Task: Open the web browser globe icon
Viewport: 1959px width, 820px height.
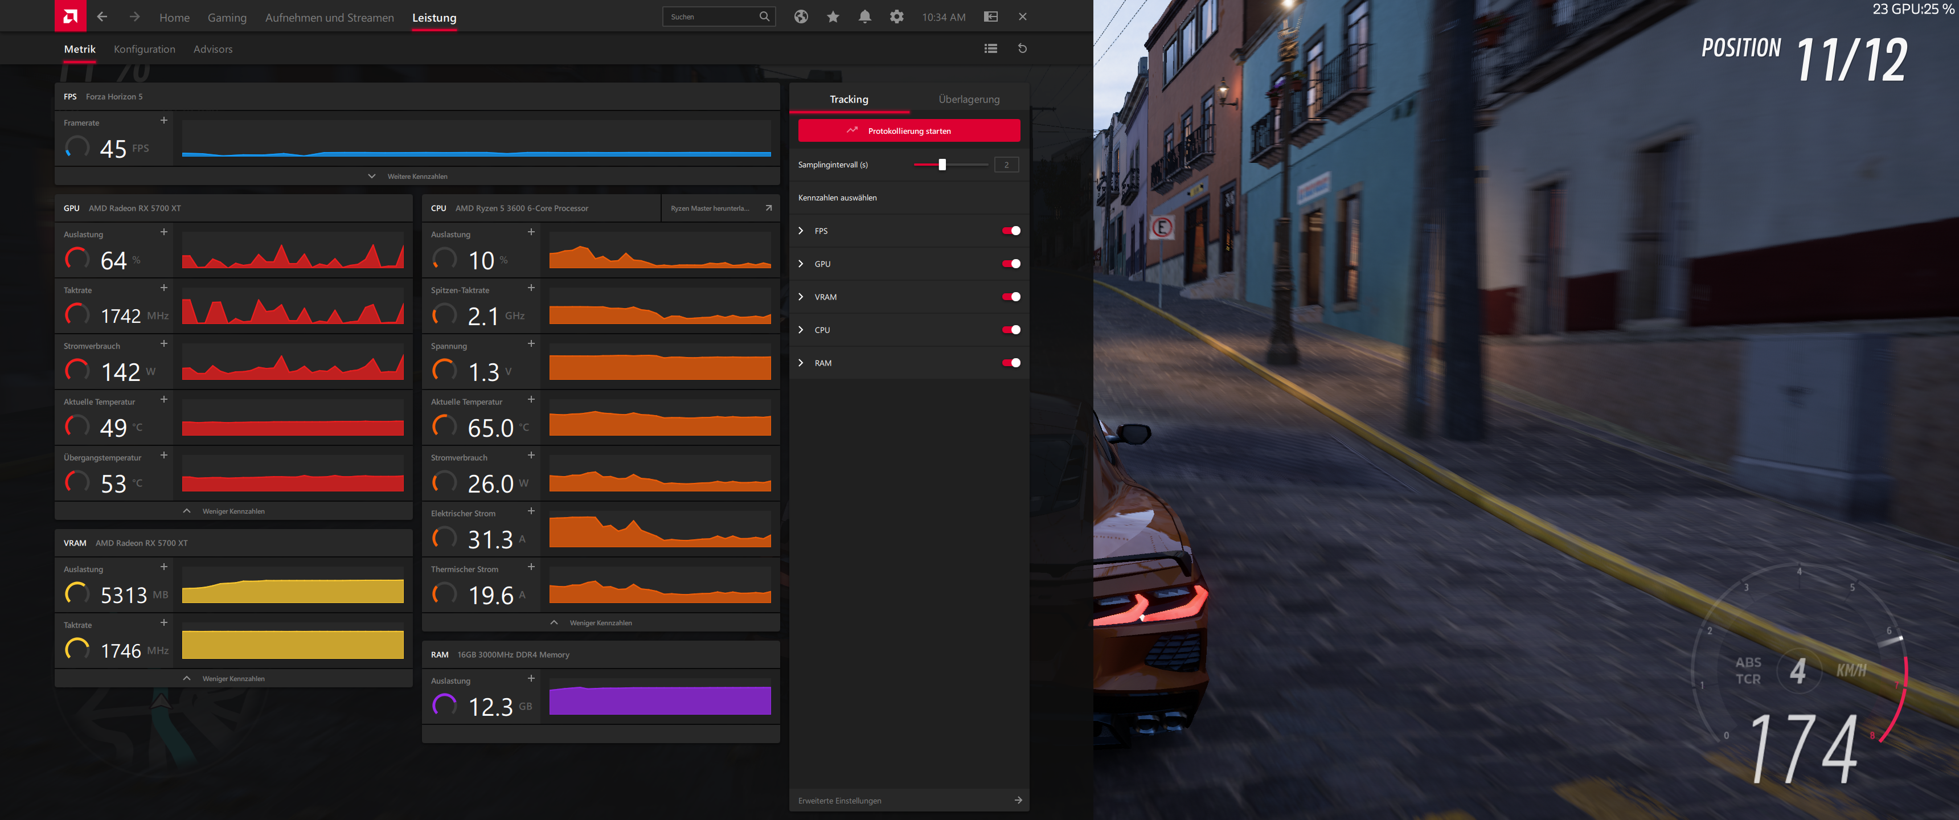Action: click(x=801, y=17)
